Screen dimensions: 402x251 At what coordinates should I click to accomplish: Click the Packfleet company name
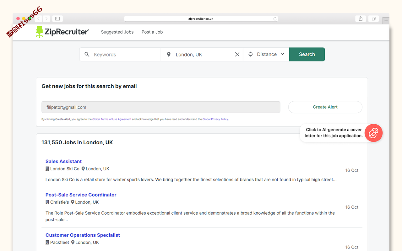pyautogui.click(x=60, y=243)
